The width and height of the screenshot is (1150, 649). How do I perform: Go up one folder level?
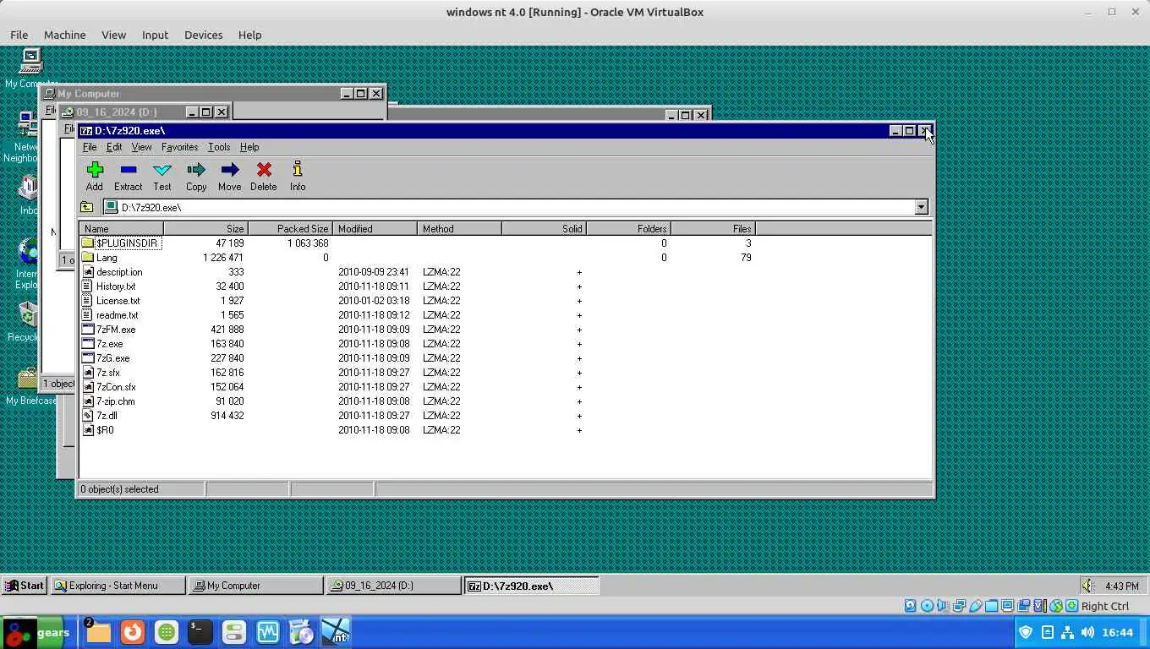pyautogui.click(x=86, y=207)
